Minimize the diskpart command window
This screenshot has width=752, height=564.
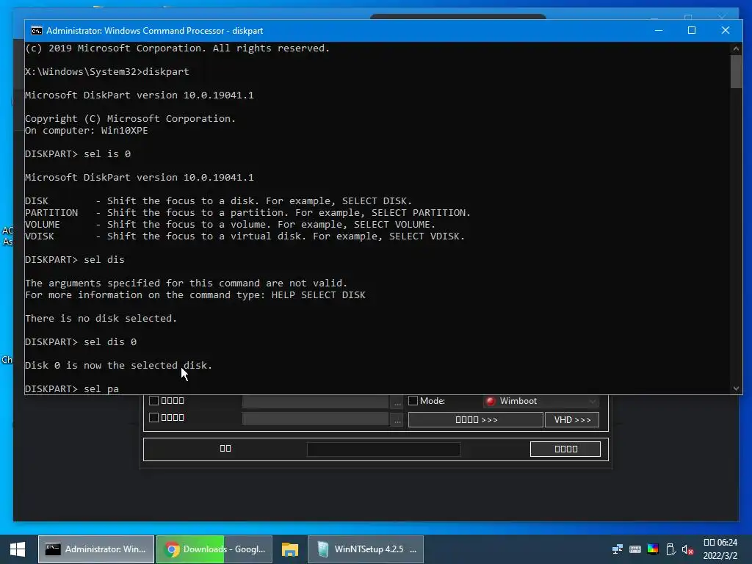659,30
